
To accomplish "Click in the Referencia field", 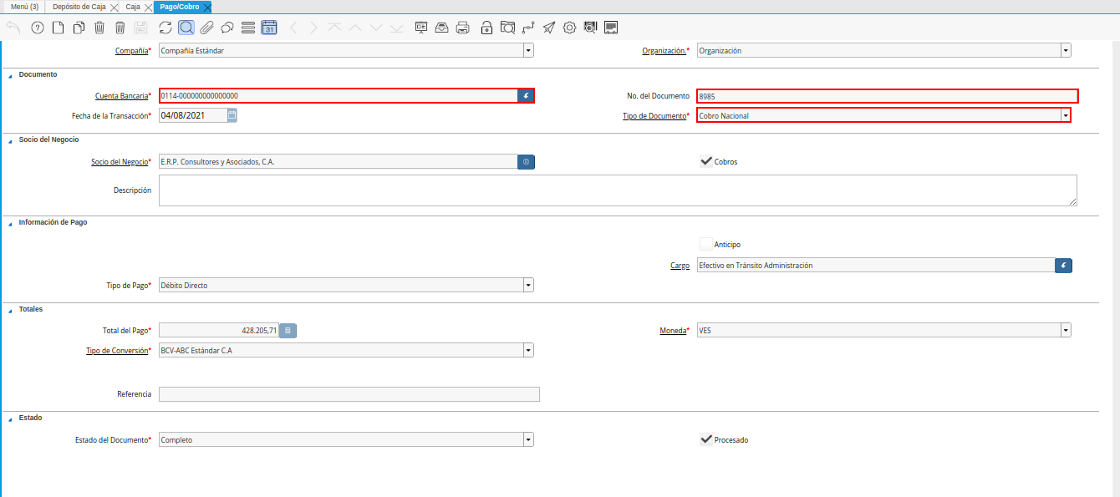I will [349, 394].
